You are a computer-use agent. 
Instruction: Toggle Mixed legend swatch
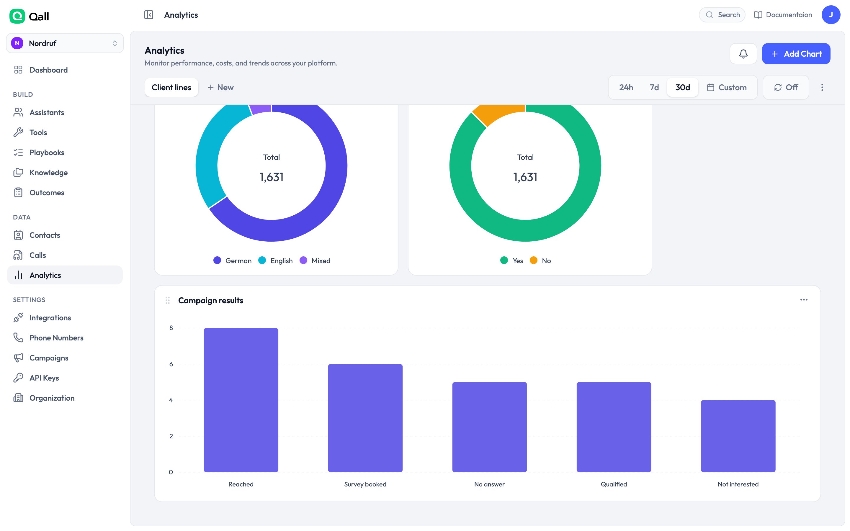coord(303,260)
